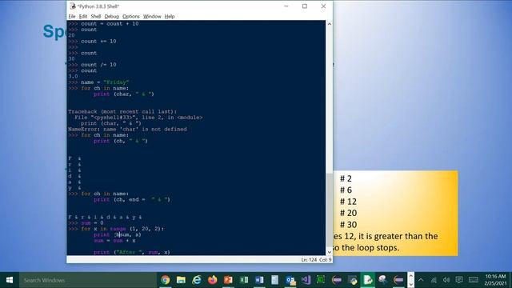
Task: Switch to PowerPoint in taskbar
Action: click(x=228, y=280)
